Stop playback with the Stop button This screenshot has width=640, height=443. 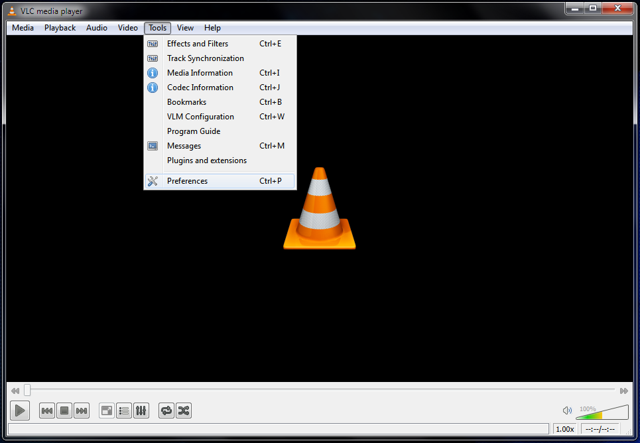coord(64,411)
